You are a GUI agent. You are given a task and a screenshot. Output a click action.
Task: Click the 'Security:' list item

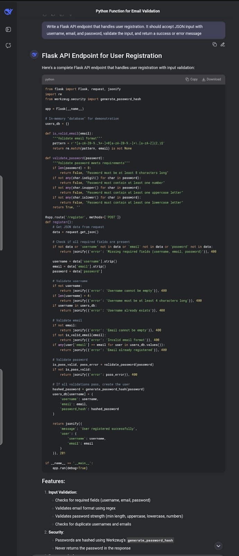[x=56, y=532]
